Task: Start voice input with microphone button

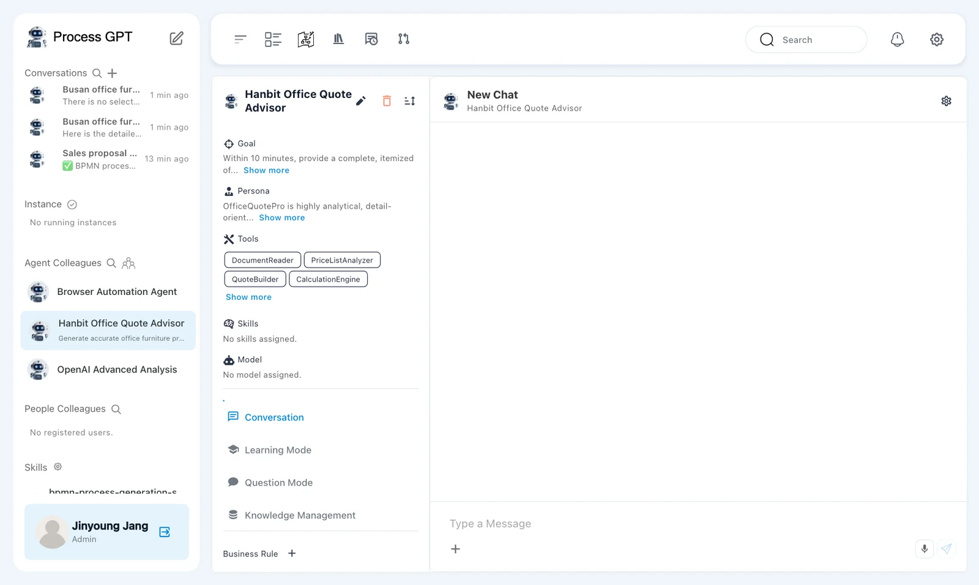Action: 925,549
